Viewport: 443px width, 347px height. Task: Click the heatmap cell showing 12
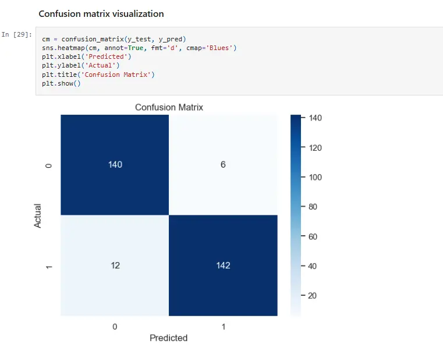click(x=115, y=265)
